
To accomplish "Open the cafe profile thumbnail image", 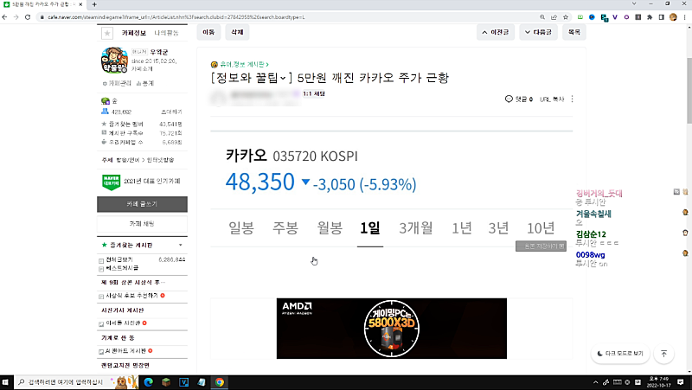I will pos(114,60).
